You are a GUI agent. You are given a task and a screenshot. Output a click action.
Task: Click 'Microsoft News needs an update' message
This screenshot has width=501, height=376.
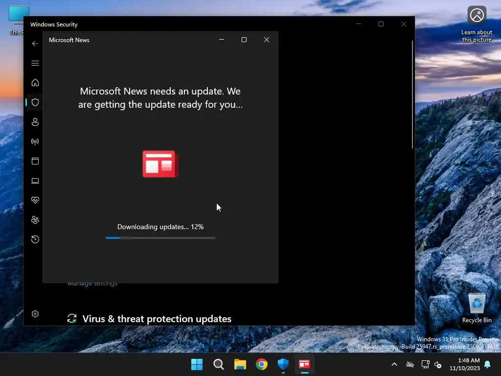tap(160, 98)
